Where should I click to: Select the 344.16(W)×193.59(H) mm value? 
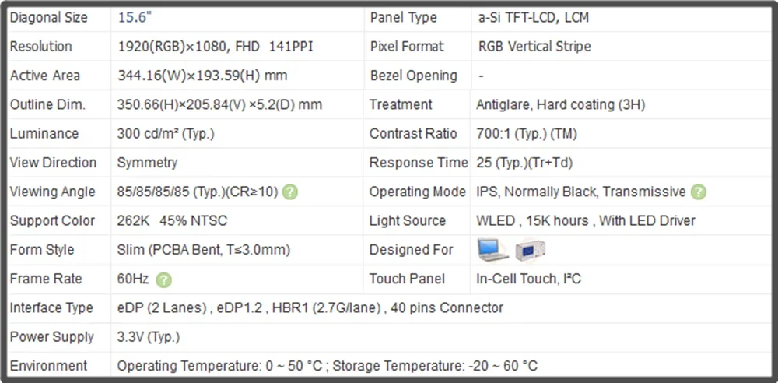coord(202,76)
